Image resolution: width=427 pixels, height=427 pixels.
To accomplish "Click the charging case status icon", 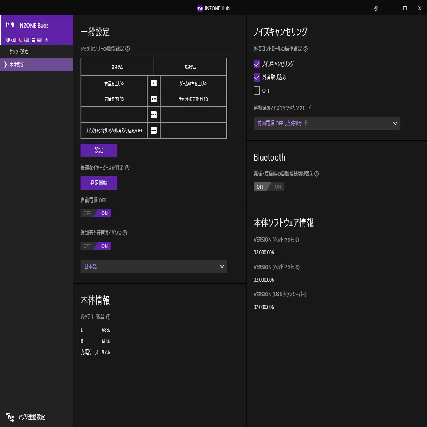I will 34,40.
